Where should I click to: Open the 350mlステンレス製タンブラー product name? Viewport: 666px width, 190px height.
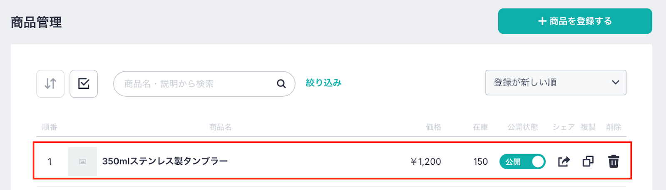click(165, 161)
